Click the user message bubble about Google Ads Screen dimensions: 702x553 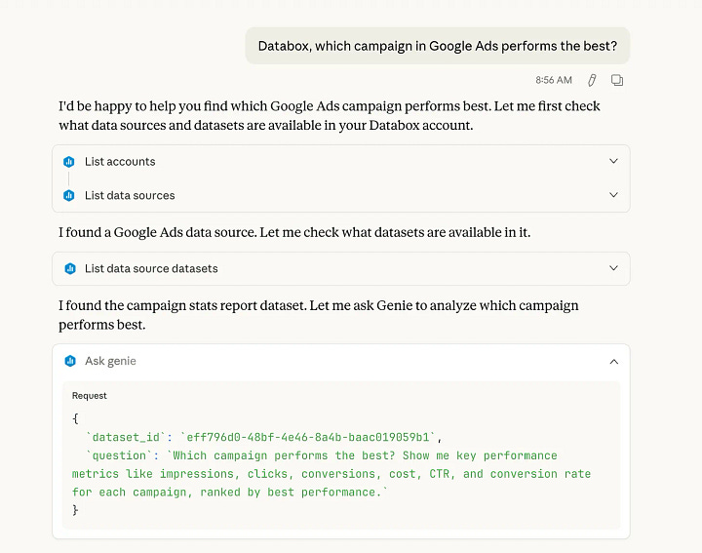pos(437,46)
